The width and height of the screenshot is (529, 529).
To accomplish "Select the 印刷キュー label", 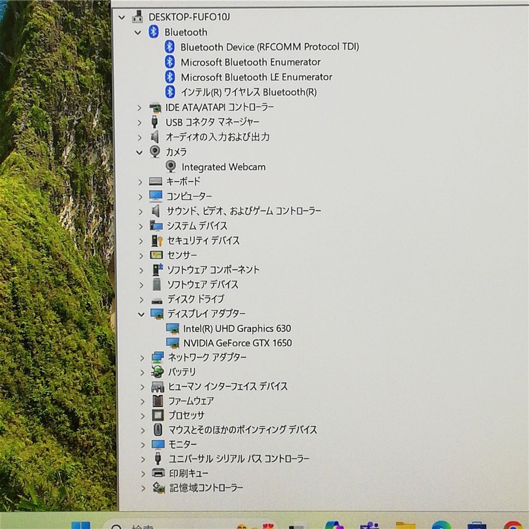I will click(189, 473).
